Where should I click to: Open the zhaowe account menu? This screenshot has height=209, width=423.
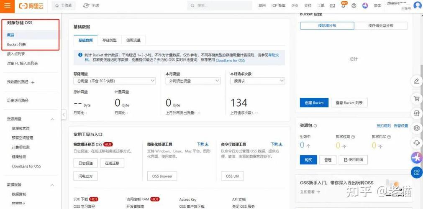[399, 5]
